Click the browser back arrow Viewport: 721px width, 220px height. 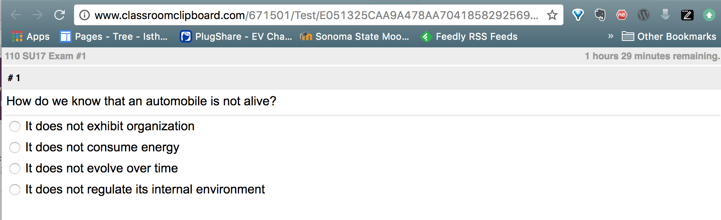coord(16,15)
